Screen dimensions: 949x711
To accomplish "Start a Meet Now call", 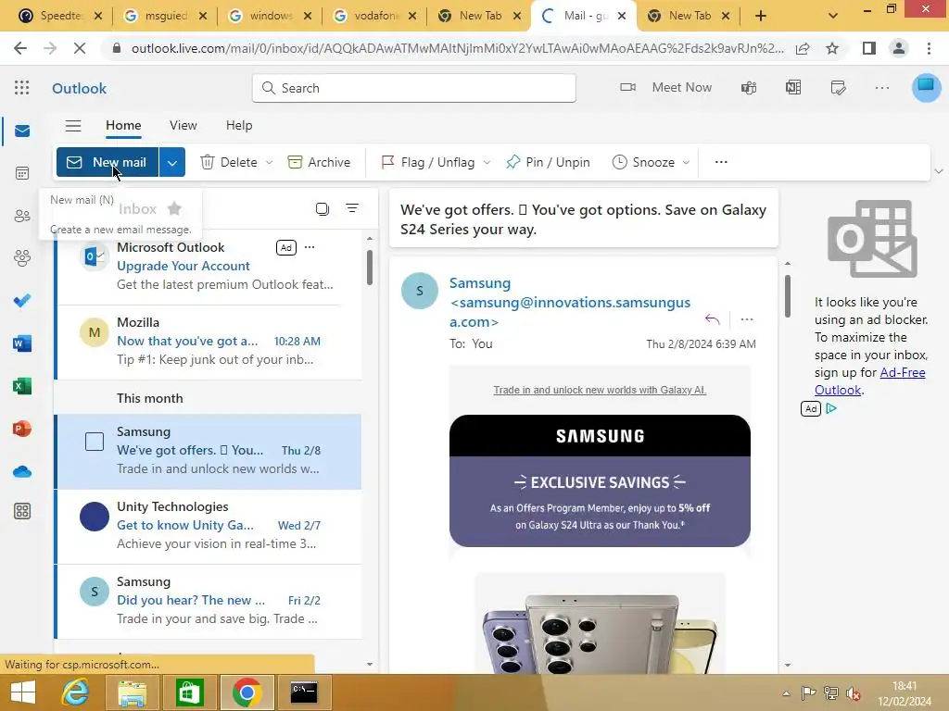I will pyautogui.click(x=665, y=88).
